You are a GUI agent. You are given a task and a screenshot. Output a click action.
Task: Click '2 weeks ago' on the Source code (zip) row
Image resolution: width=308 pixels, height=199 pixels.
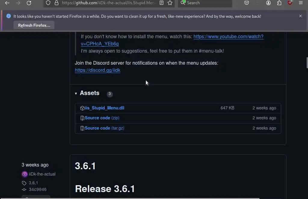tap(264, 118)
